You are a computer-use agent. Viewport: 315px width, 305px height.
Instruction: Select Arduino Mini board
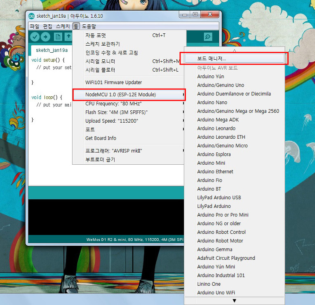234,163
